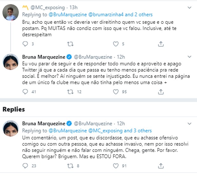The image size is (197, 176).
Task: Like the @MC_exposing tweet
Action: click(x=116, y=44)
